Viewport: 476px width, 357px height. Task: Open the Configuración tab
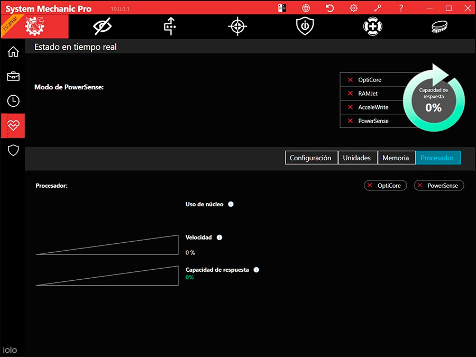point(310,158)
